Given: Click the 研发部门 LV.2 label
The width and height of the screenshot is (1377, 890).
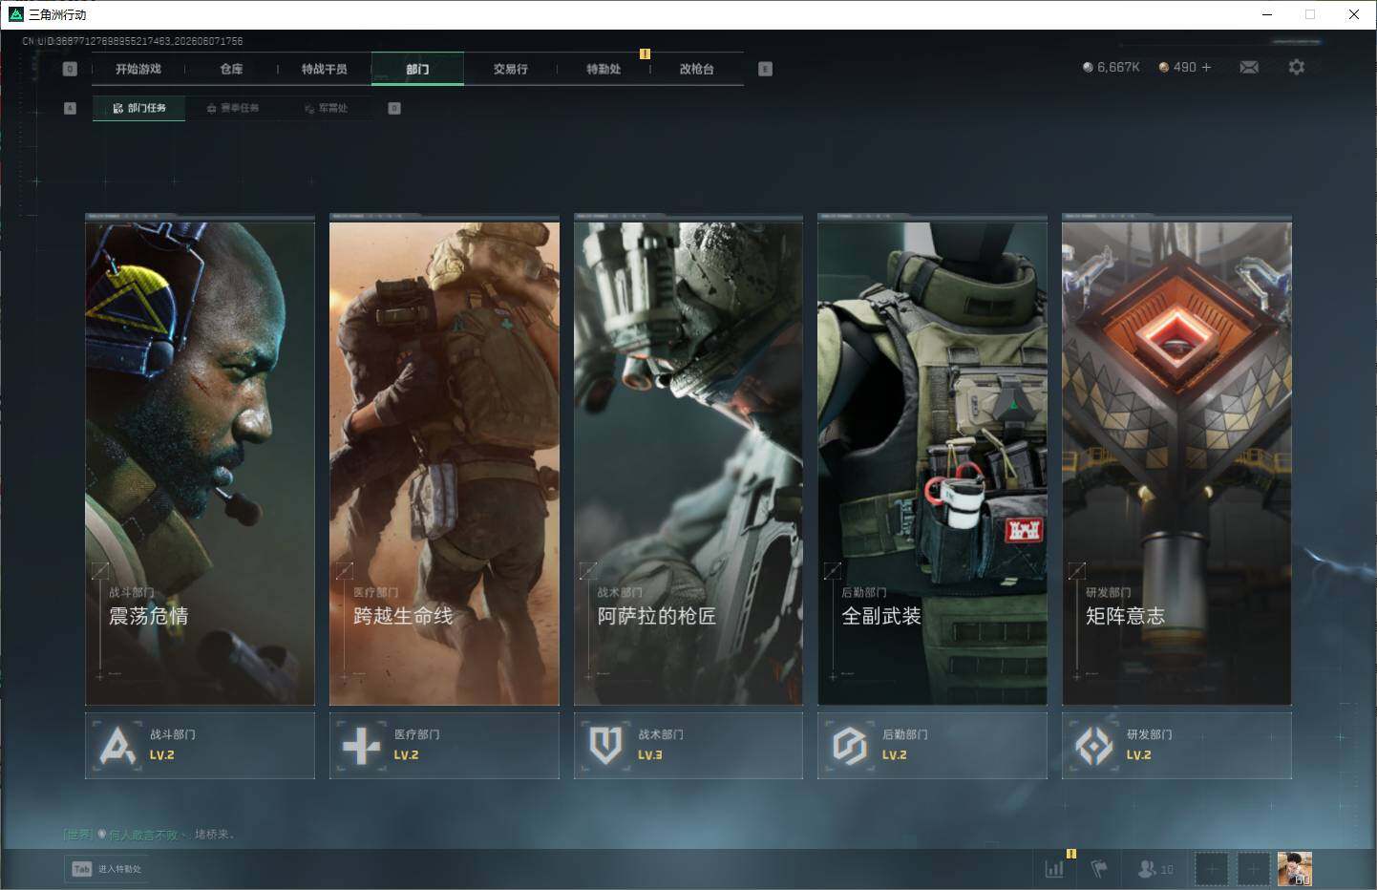Looking at the screenshot, I should tap(1149, 745).
